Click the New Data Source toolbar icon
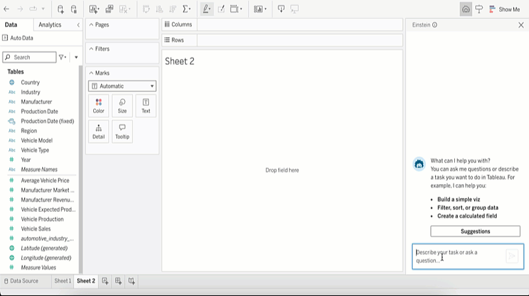The width and height of the screenshot is (529, 296). 60,9
